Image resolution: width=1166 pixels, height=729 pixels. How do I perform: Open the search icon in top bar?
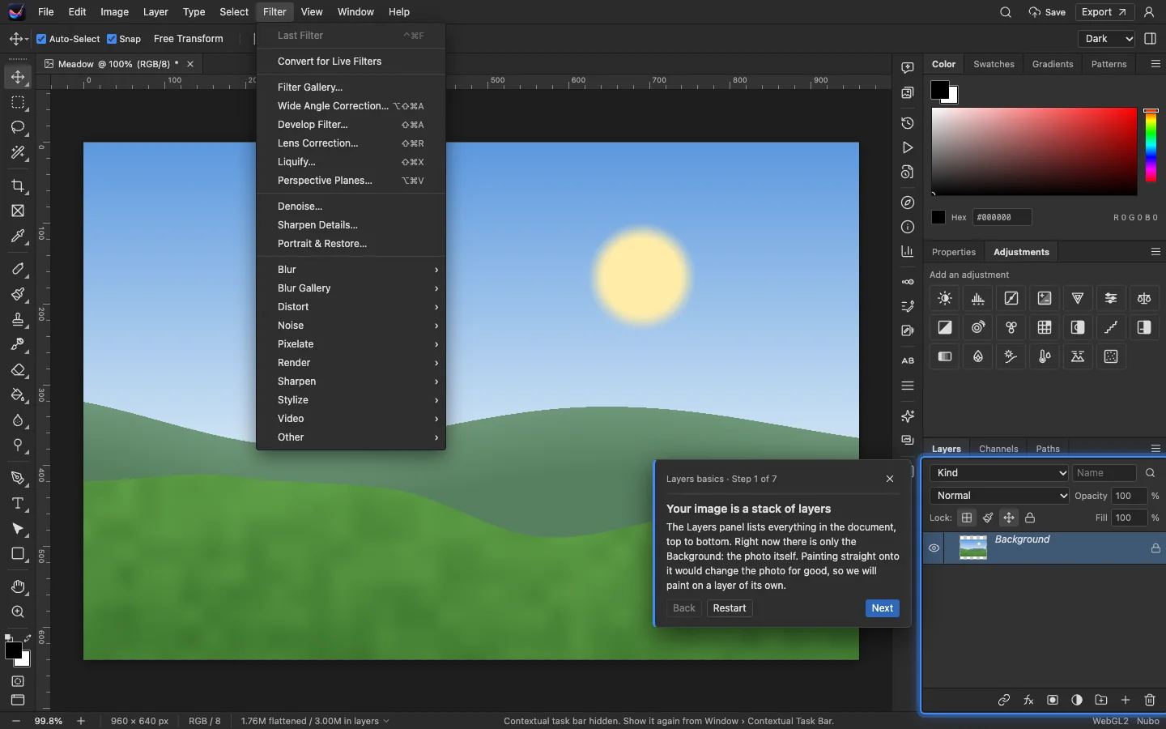tap(1006, 12)
